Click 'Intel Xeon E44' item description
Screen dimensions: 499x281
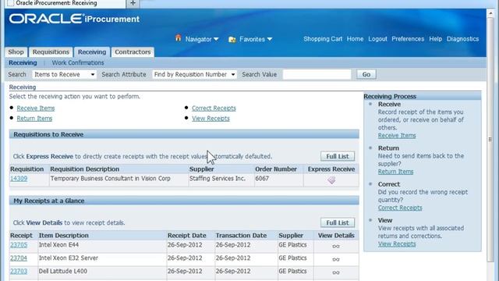(59, 245)
